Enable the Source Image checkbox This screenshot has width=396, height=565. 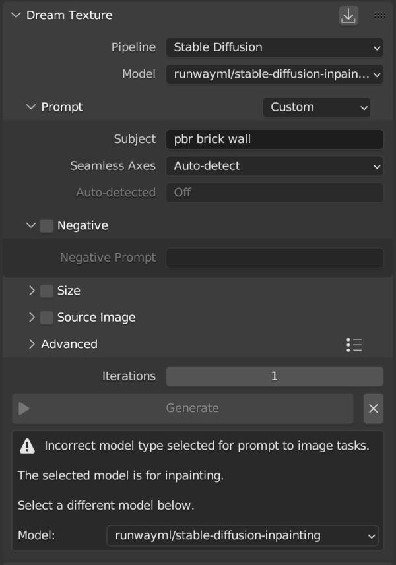point(46,318)
